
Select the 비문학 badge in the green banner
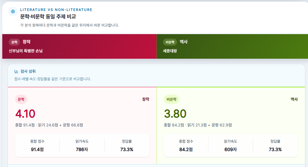170,42
